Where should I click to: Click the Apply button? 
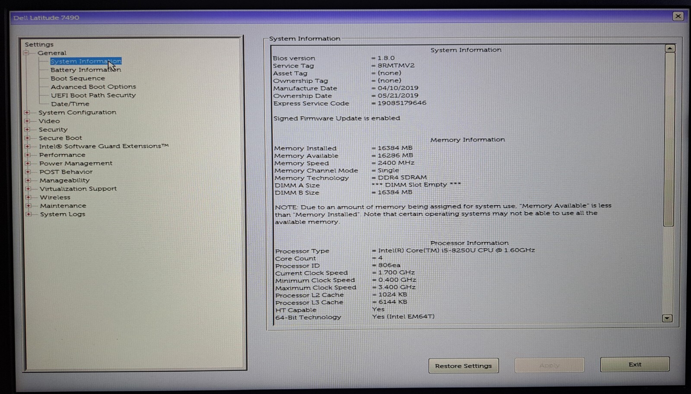click(x=549, y=366)
